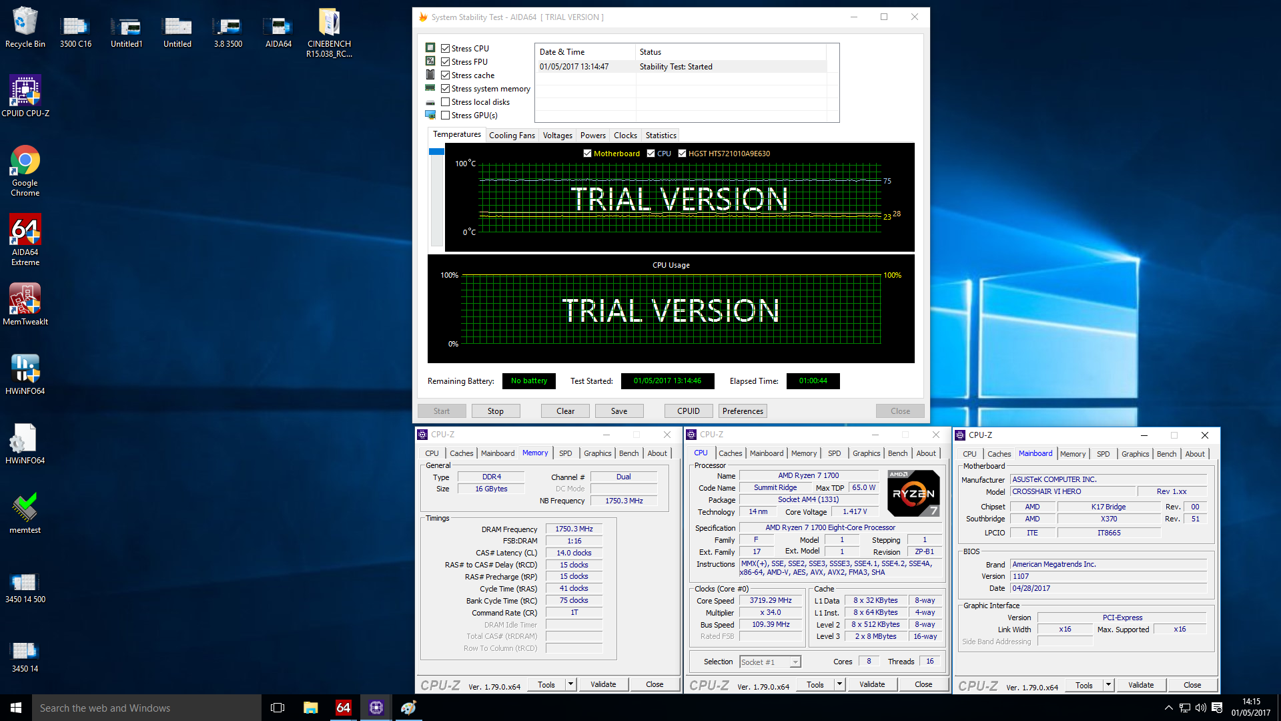
Task: Uncheck Stress FPU option
Action: 445,62
